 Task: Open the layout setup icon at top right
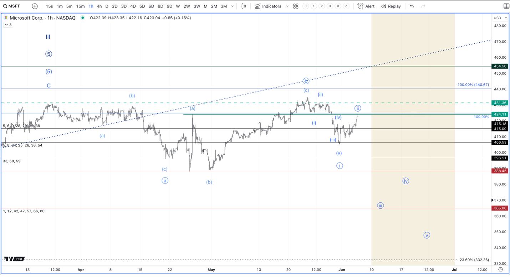click(x=506, y=6)
